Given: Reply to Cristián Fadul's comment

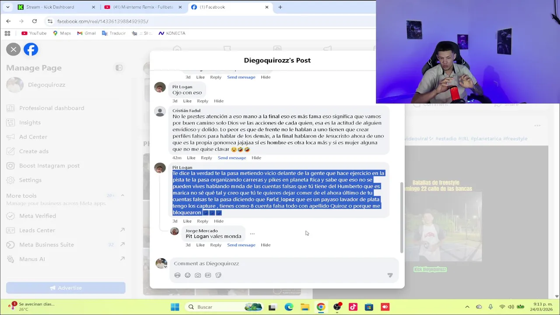Looking at the screenshot, I should (x=206, y=158).
